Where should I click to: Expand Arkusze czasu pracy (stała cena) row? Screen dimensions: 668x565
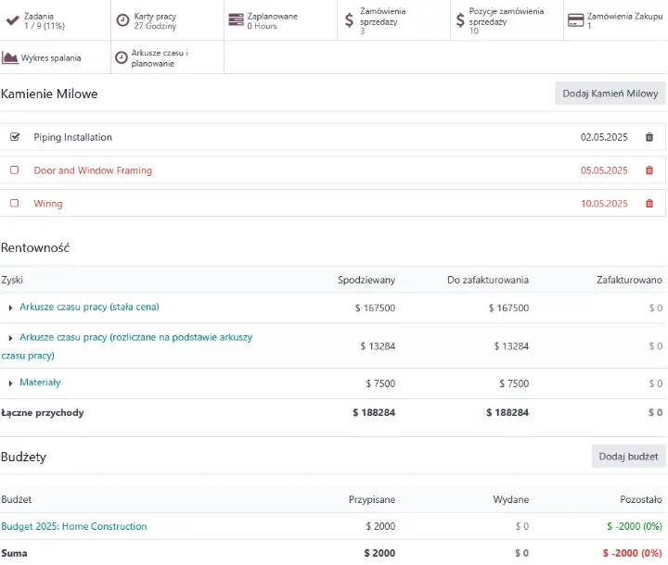[10, 308]
